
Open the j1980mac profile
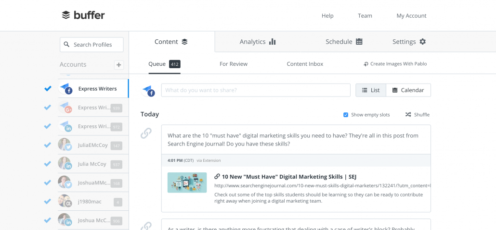[x=93, y=201]
